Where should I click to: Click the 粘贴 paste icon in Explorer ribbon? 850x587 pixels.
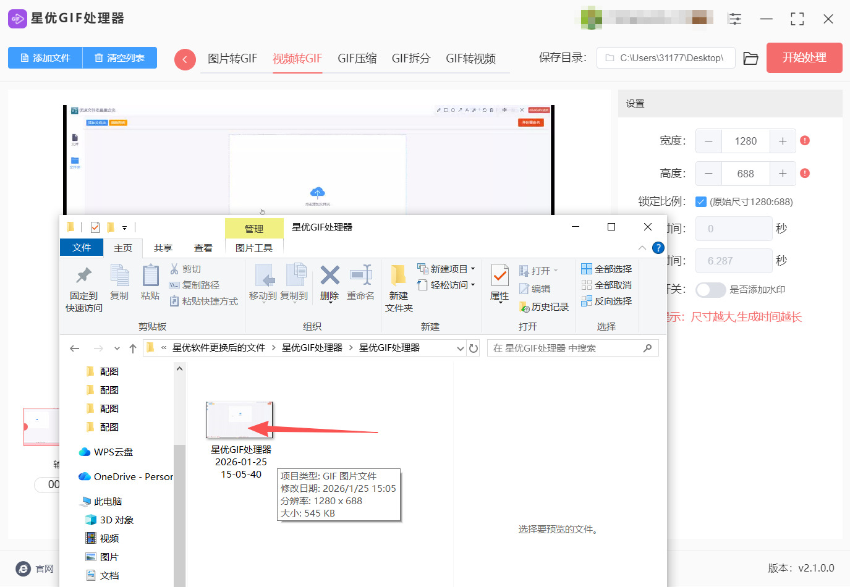click(150, 283)
